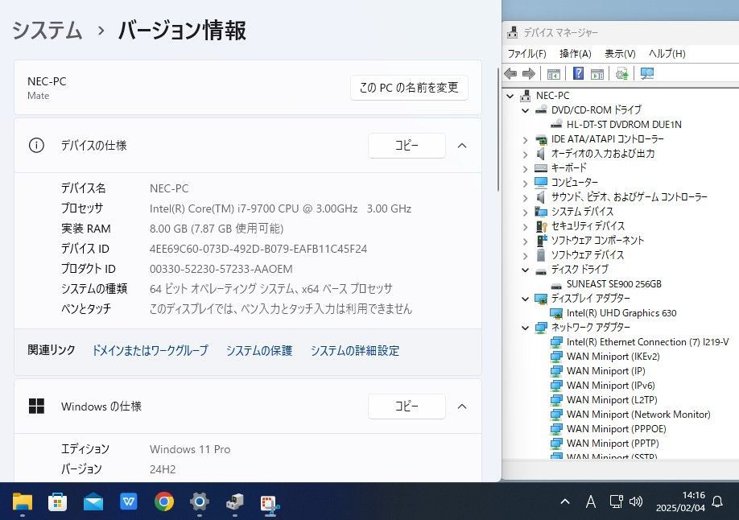Expand サウンド、ビデオ、およびゲーム コントローラー
This screenshot has width=739, height=520.
coord(526,197)
